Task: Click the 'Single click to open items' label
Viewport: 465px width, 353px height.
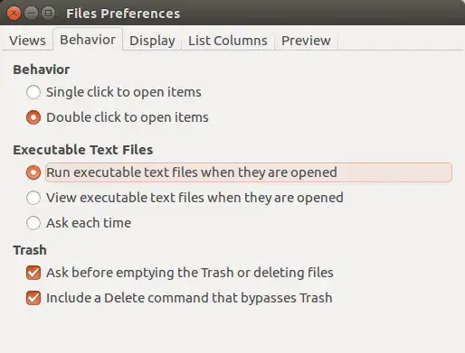Action: click(124, 92)
